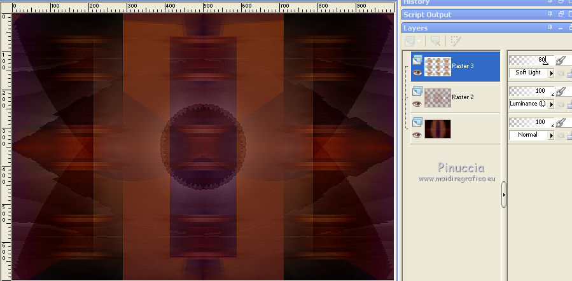Hide the Raster 2 layer
The width and height of the screenshot is (572, 281).
pos(417,104)
